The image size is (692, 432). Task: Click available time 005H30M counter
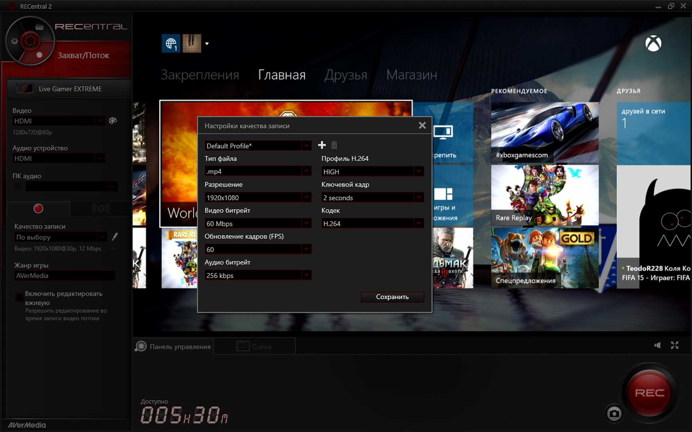pyautogui.click(x=184, y=415)
